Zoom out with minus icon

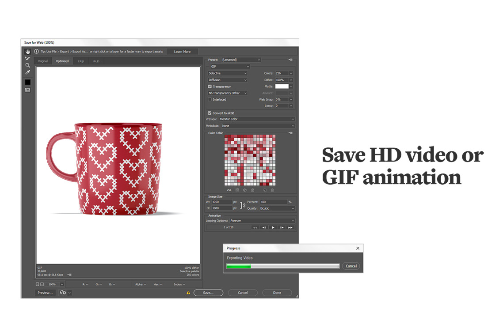pos(37,284)
